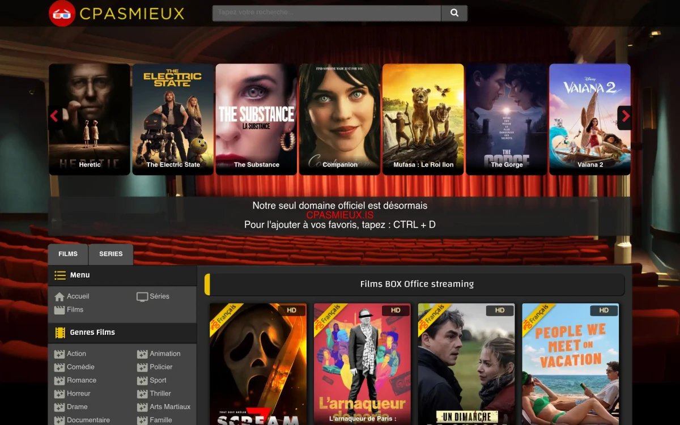Click the clapperboard icon beside Romance

pos(59,381)
